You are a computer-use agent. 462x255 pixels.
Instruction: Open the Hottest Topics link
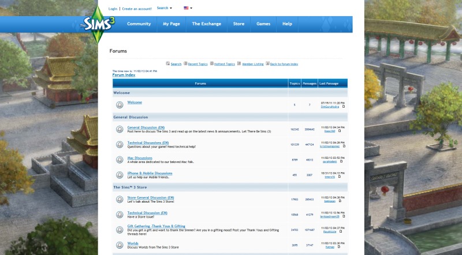[225, 64]
